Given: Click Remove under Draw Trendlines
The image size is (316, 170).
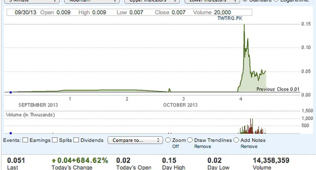Looking at the screenshot, I should (202, 146).
